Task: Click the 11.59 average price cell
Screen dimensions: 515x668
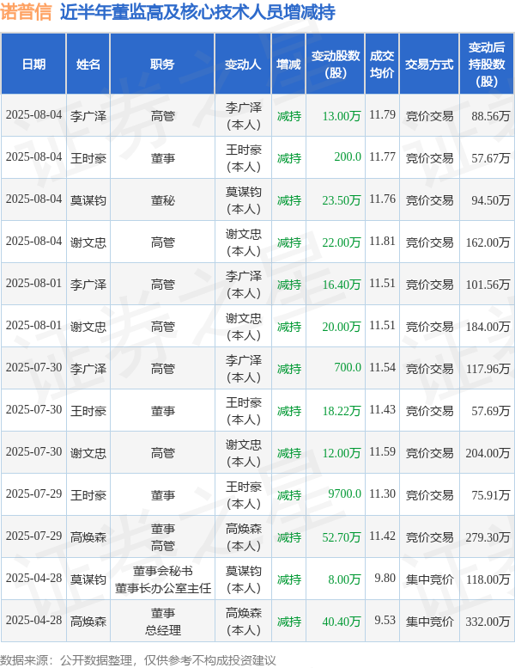Action: [382, 451]
